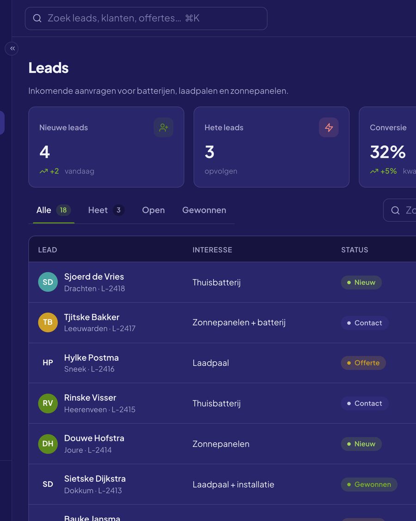Open lead name 'Bauke Jansma'
The width and height of the screenshot is (416, 521).
pos(92,518)
